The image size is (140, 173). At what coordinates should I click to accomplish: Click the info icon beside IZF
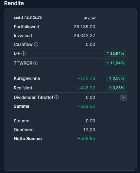[x=23, y=53]
